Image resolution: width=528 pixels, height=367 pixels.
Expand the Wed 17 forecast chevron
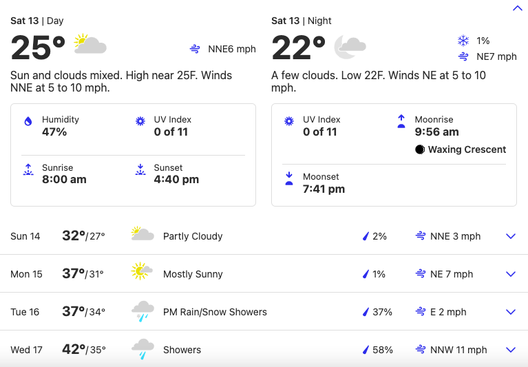(511, 350)
